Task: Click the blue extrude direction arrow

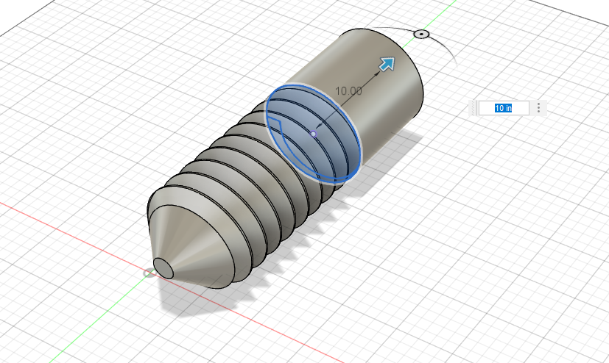Action: pos(387,65)
